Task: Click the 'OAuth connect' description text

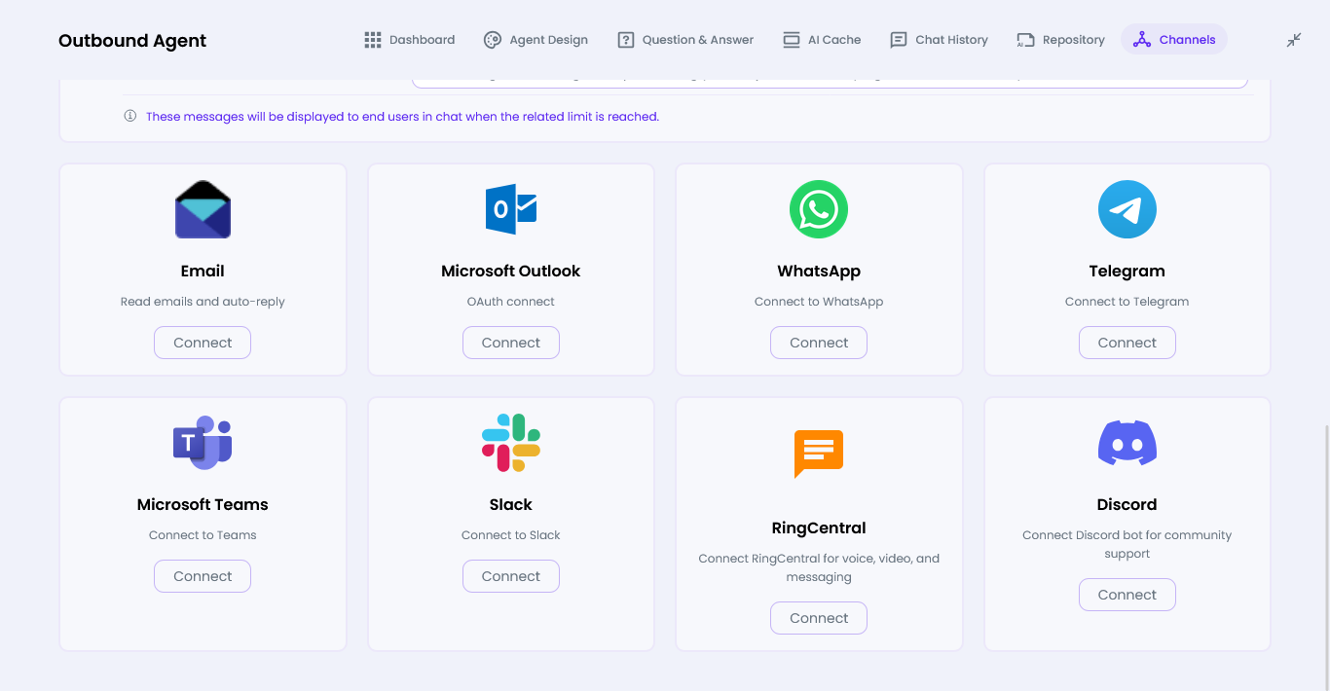Action: click(x=511, y=302)
